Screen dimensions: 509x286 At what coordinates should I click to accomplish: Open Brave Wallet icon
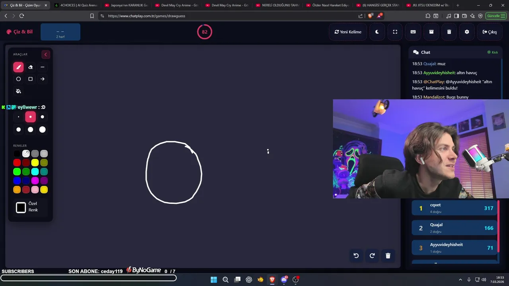click(x=464, y=16)
